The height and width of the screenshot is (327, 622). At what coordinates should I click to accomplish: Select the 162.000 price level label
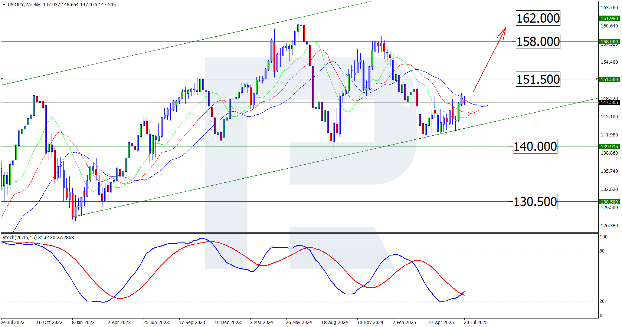coord(538,18)
